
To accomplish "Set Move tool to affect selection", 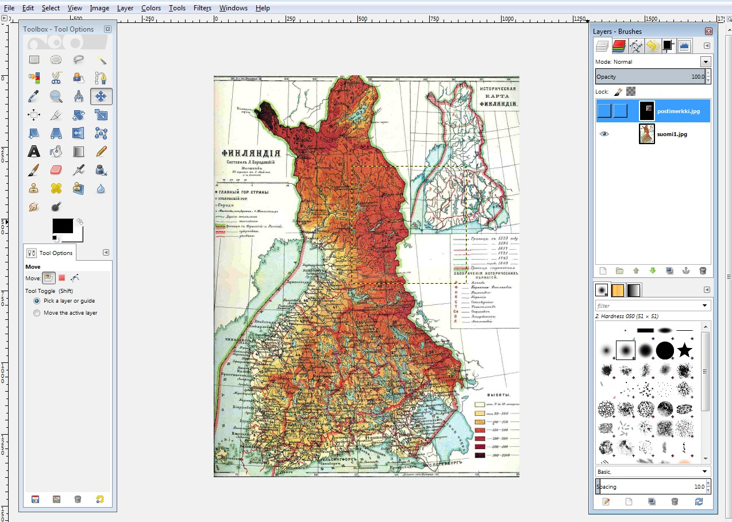I will 62,278.
